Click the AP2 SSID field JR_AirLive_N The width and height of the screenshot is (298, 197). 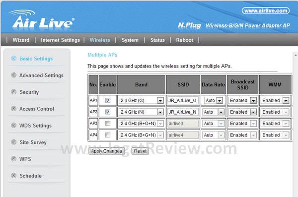tap(183, 112)
